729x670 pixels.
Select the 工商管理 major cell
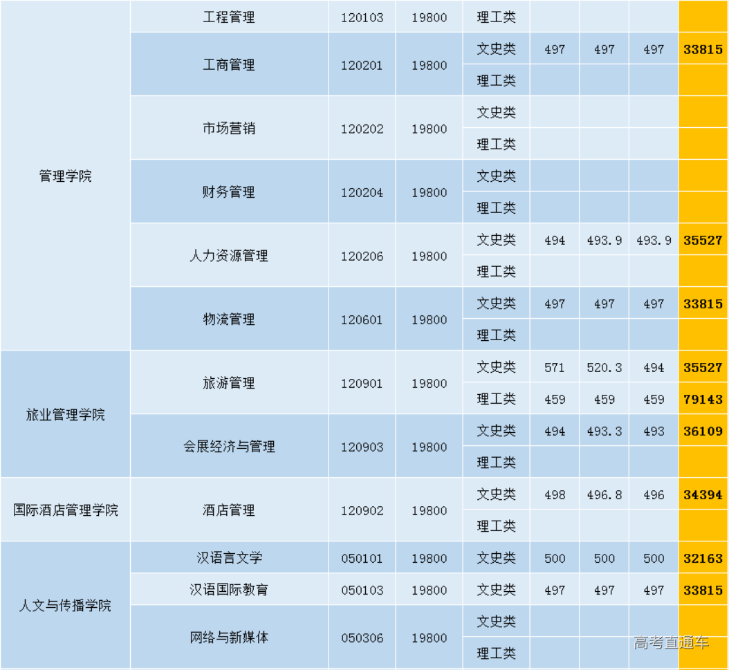point(228,64)
